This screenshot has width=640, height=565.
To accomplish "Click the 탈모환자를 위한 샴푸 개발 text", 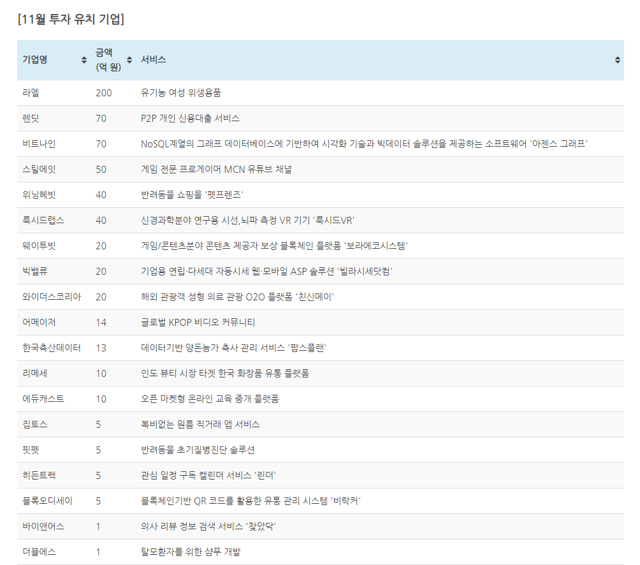I will (x=191, y=552).
